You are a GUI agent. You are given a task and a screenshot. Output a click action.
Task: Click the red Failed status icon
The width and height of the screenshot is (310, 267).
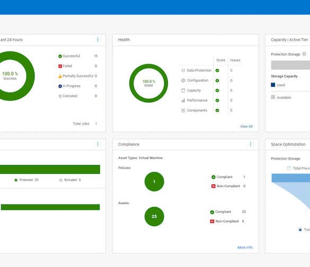60,66
